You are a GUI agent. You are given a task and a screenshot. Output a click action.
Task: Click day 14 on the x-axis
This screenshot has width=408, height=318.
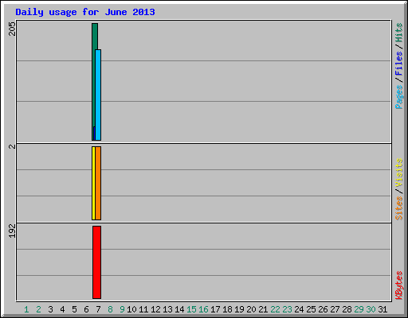click(179, 309)
